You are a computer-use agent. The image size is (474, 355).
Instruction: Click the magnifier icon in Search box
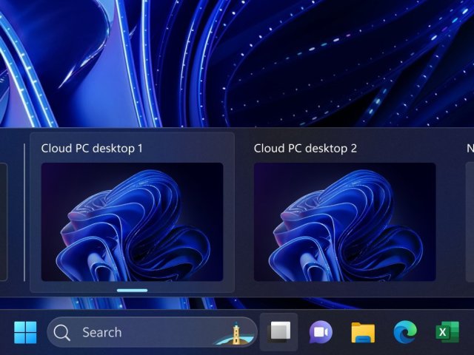click(x=61, y=333)
